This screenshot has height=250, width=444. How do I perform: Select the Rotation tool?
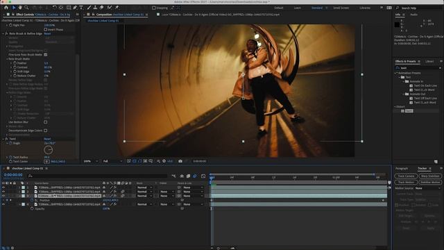pos(54,8)
